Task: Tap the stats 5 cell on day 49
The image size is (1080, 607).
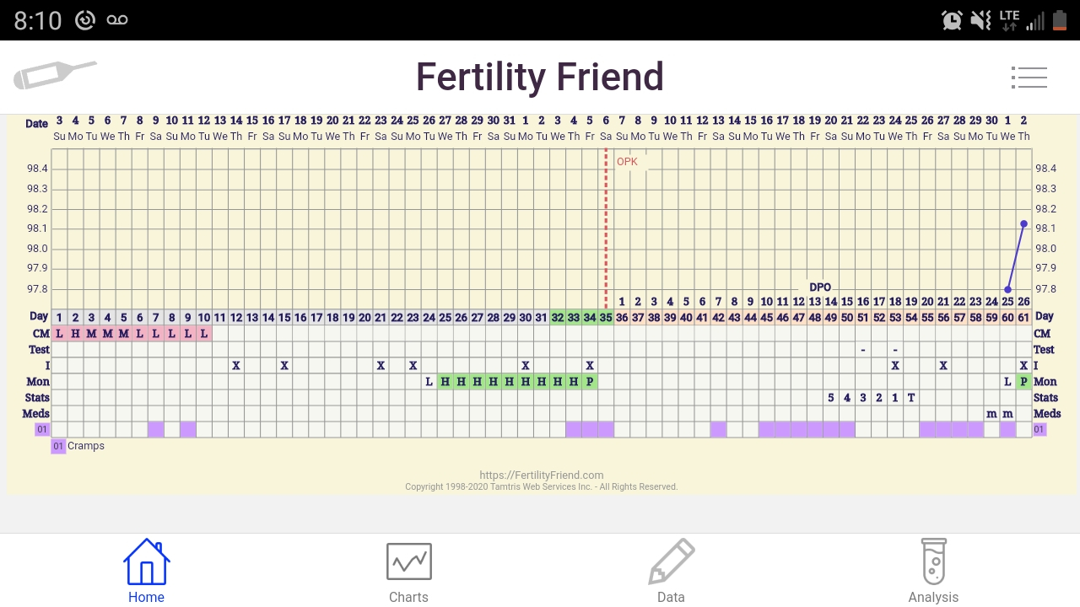Action: tap(831, 397)
